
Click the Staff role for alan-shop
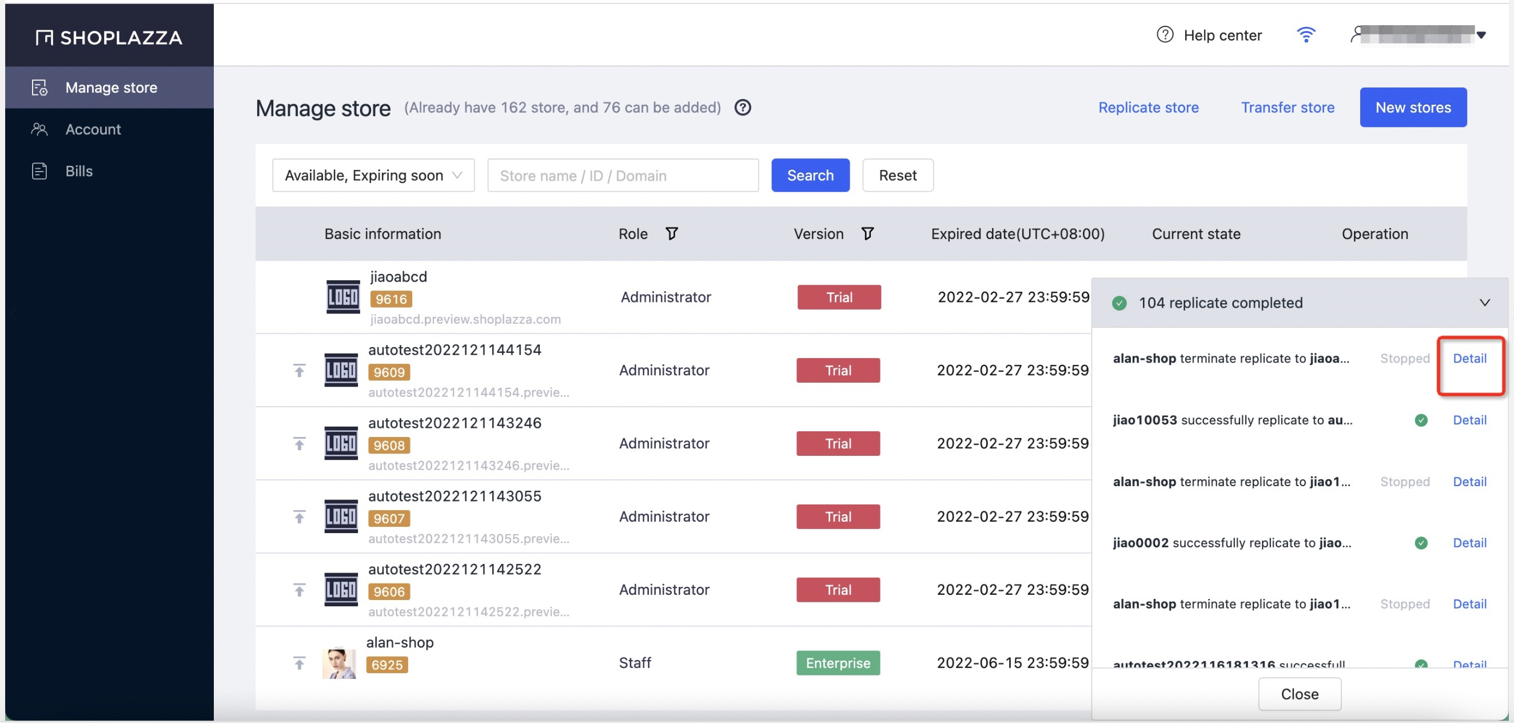[635, 663]
